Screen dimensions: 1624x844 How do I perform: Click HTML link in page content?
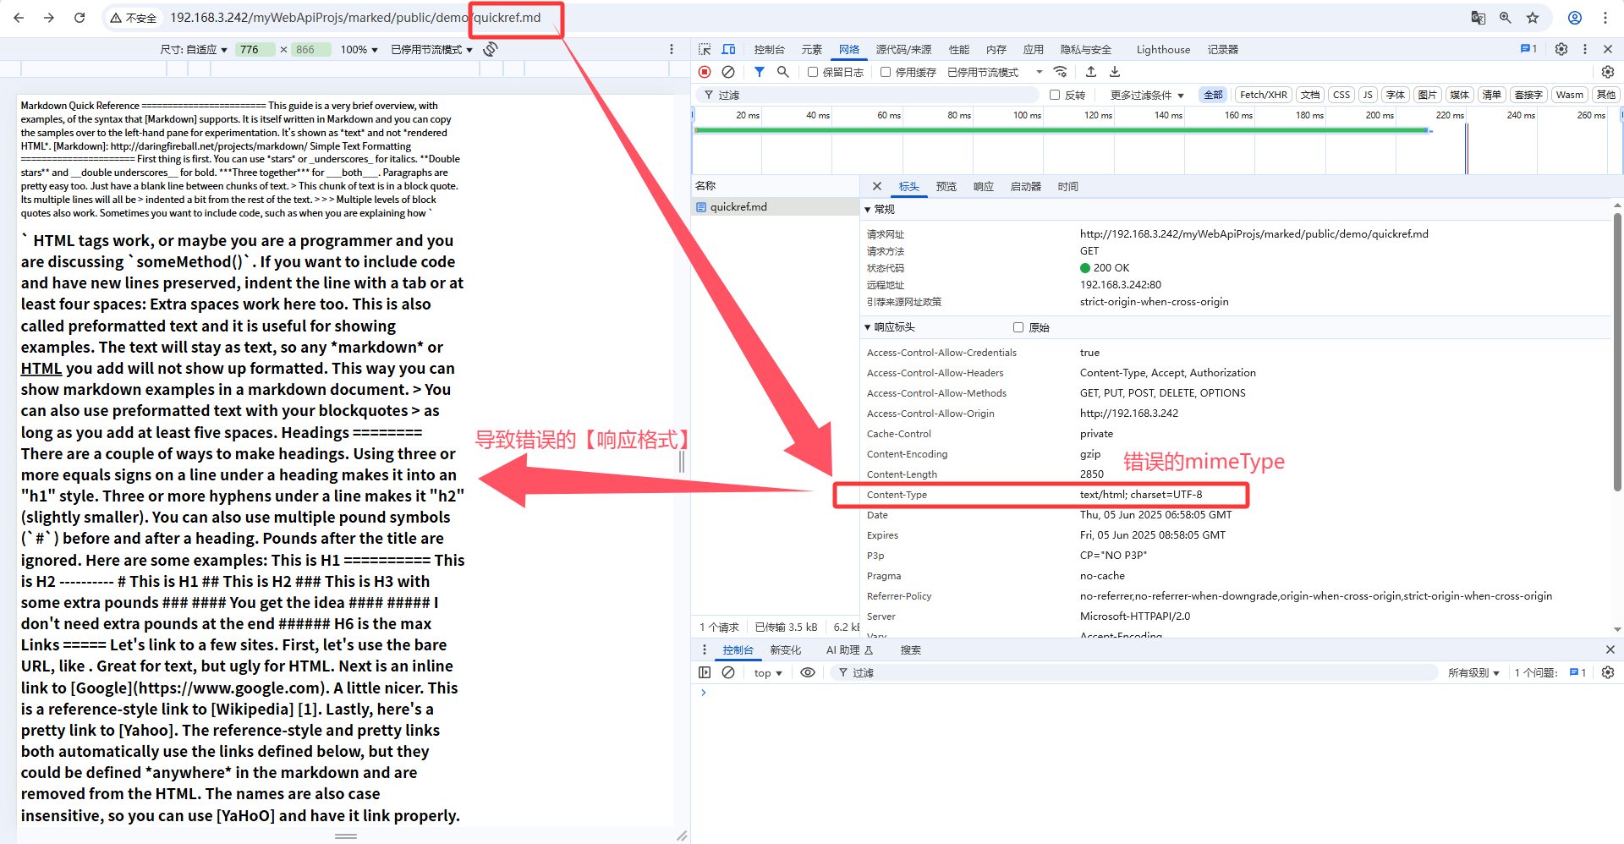click(41, 368)
